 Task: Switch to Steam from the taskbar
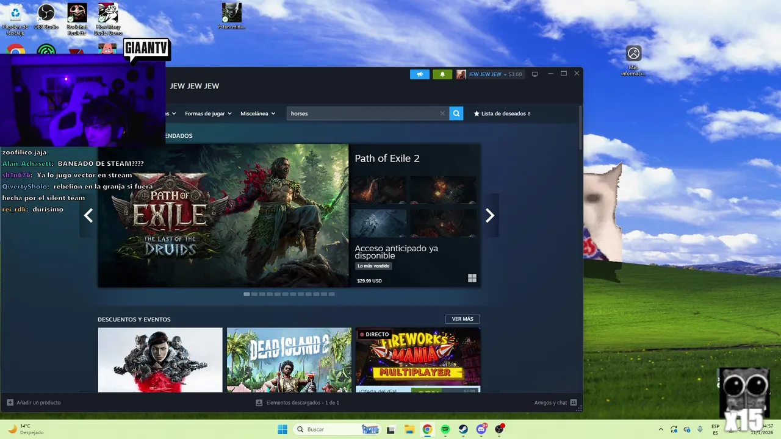463,429
